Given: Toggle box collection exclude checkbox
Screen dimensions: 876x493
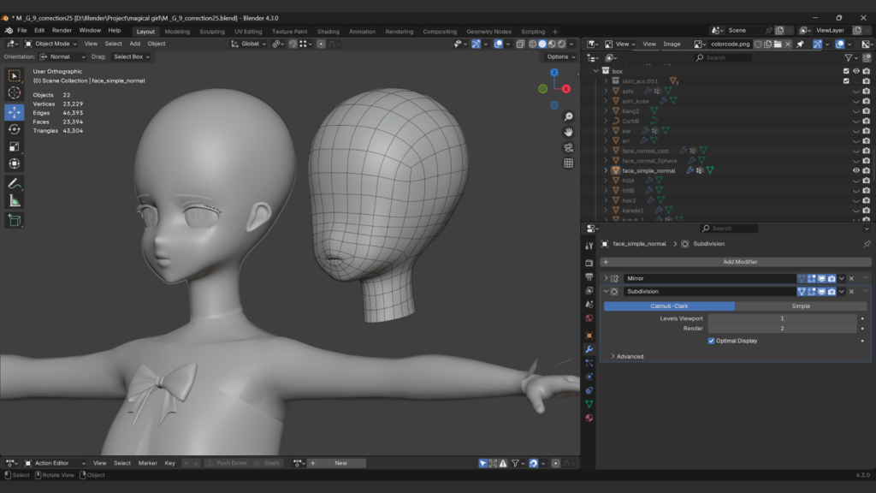Looking at the screenshot, I should tap(846, 71).
